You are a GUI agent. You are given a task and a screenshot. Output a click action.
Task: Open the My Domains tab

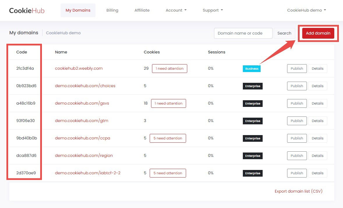click(x=78, y=10)
